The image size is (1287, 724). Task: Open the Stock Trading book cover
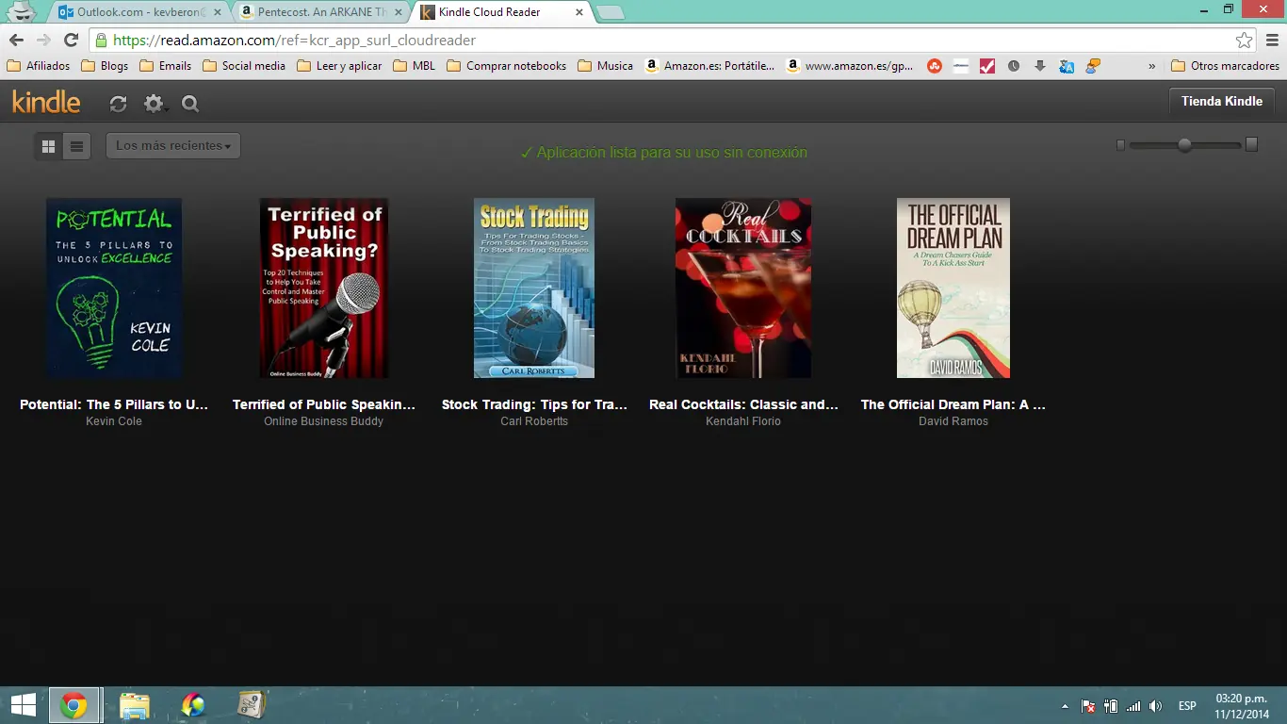click(x=534, y=288)
